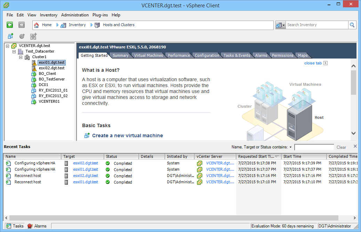Viewport: 361px width, 232px height.
Task: Click the VCENTER01 VM icon
Action: click(34, 102)
